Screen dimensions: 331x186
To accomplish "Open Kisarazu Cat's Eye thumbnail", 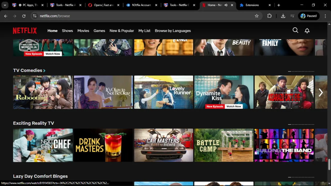I will [284, 92].
